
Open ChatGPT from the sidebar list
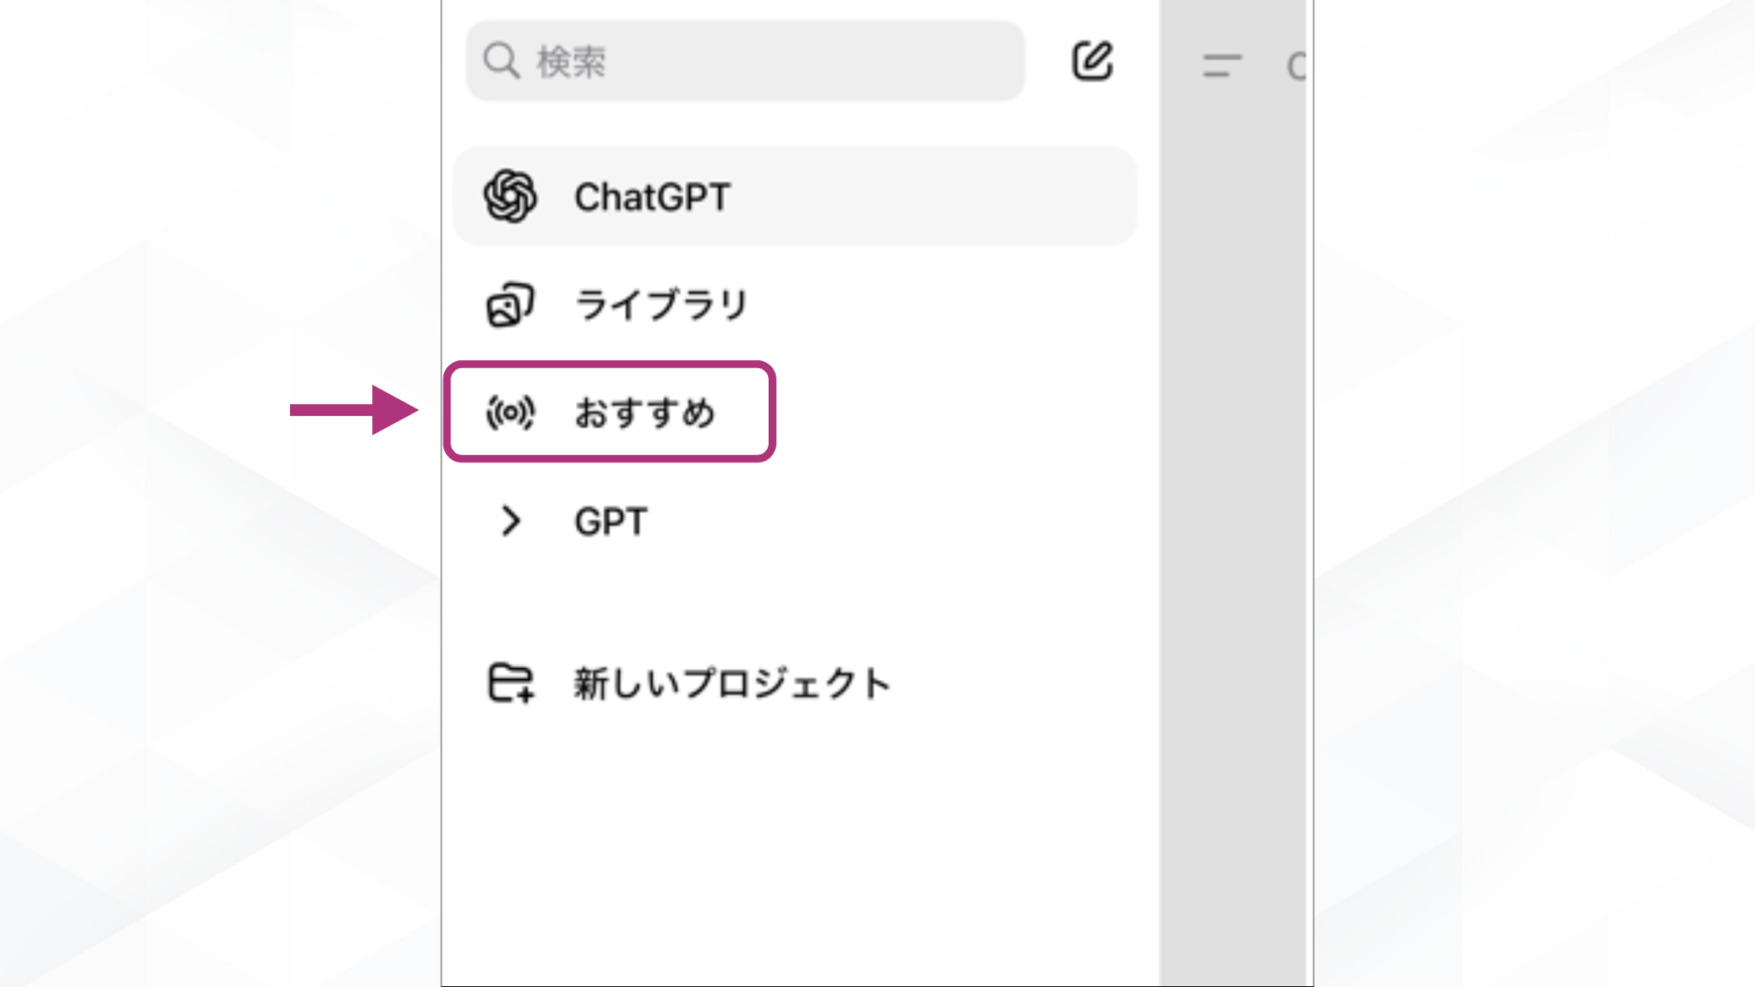click(653, 196)
